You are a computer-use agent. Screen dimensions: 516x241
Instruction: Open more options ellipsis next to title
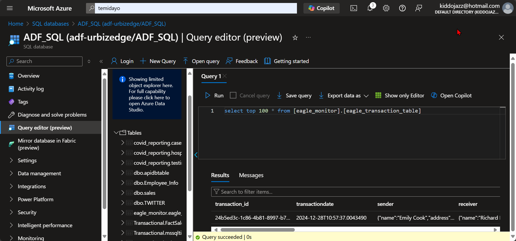(308, 37)
